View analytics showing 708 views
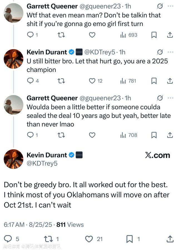The image size is (178, 251). click(129, 135)
